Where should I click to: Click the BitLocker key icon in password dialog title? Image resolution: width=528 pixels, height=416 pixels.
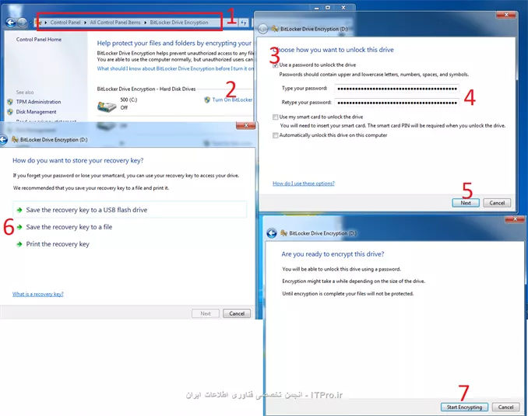[275, 29]
